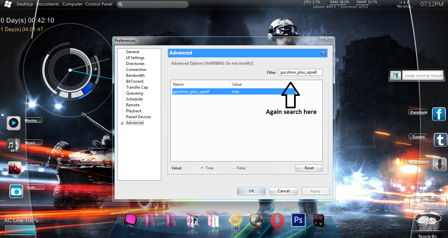Click OK in Preferences dialog
Screen dimensions: 448x238
pyautogui.click(x=251, y=191)
